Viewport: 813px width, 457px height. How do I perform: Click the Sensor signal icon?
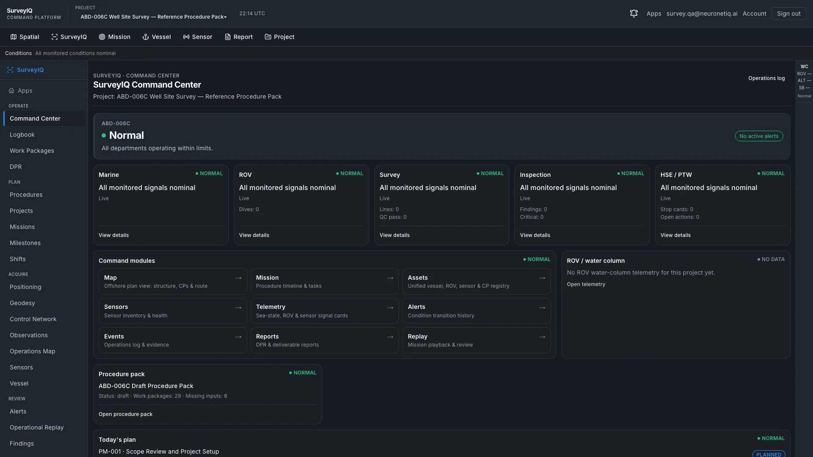tap(186, 37)
